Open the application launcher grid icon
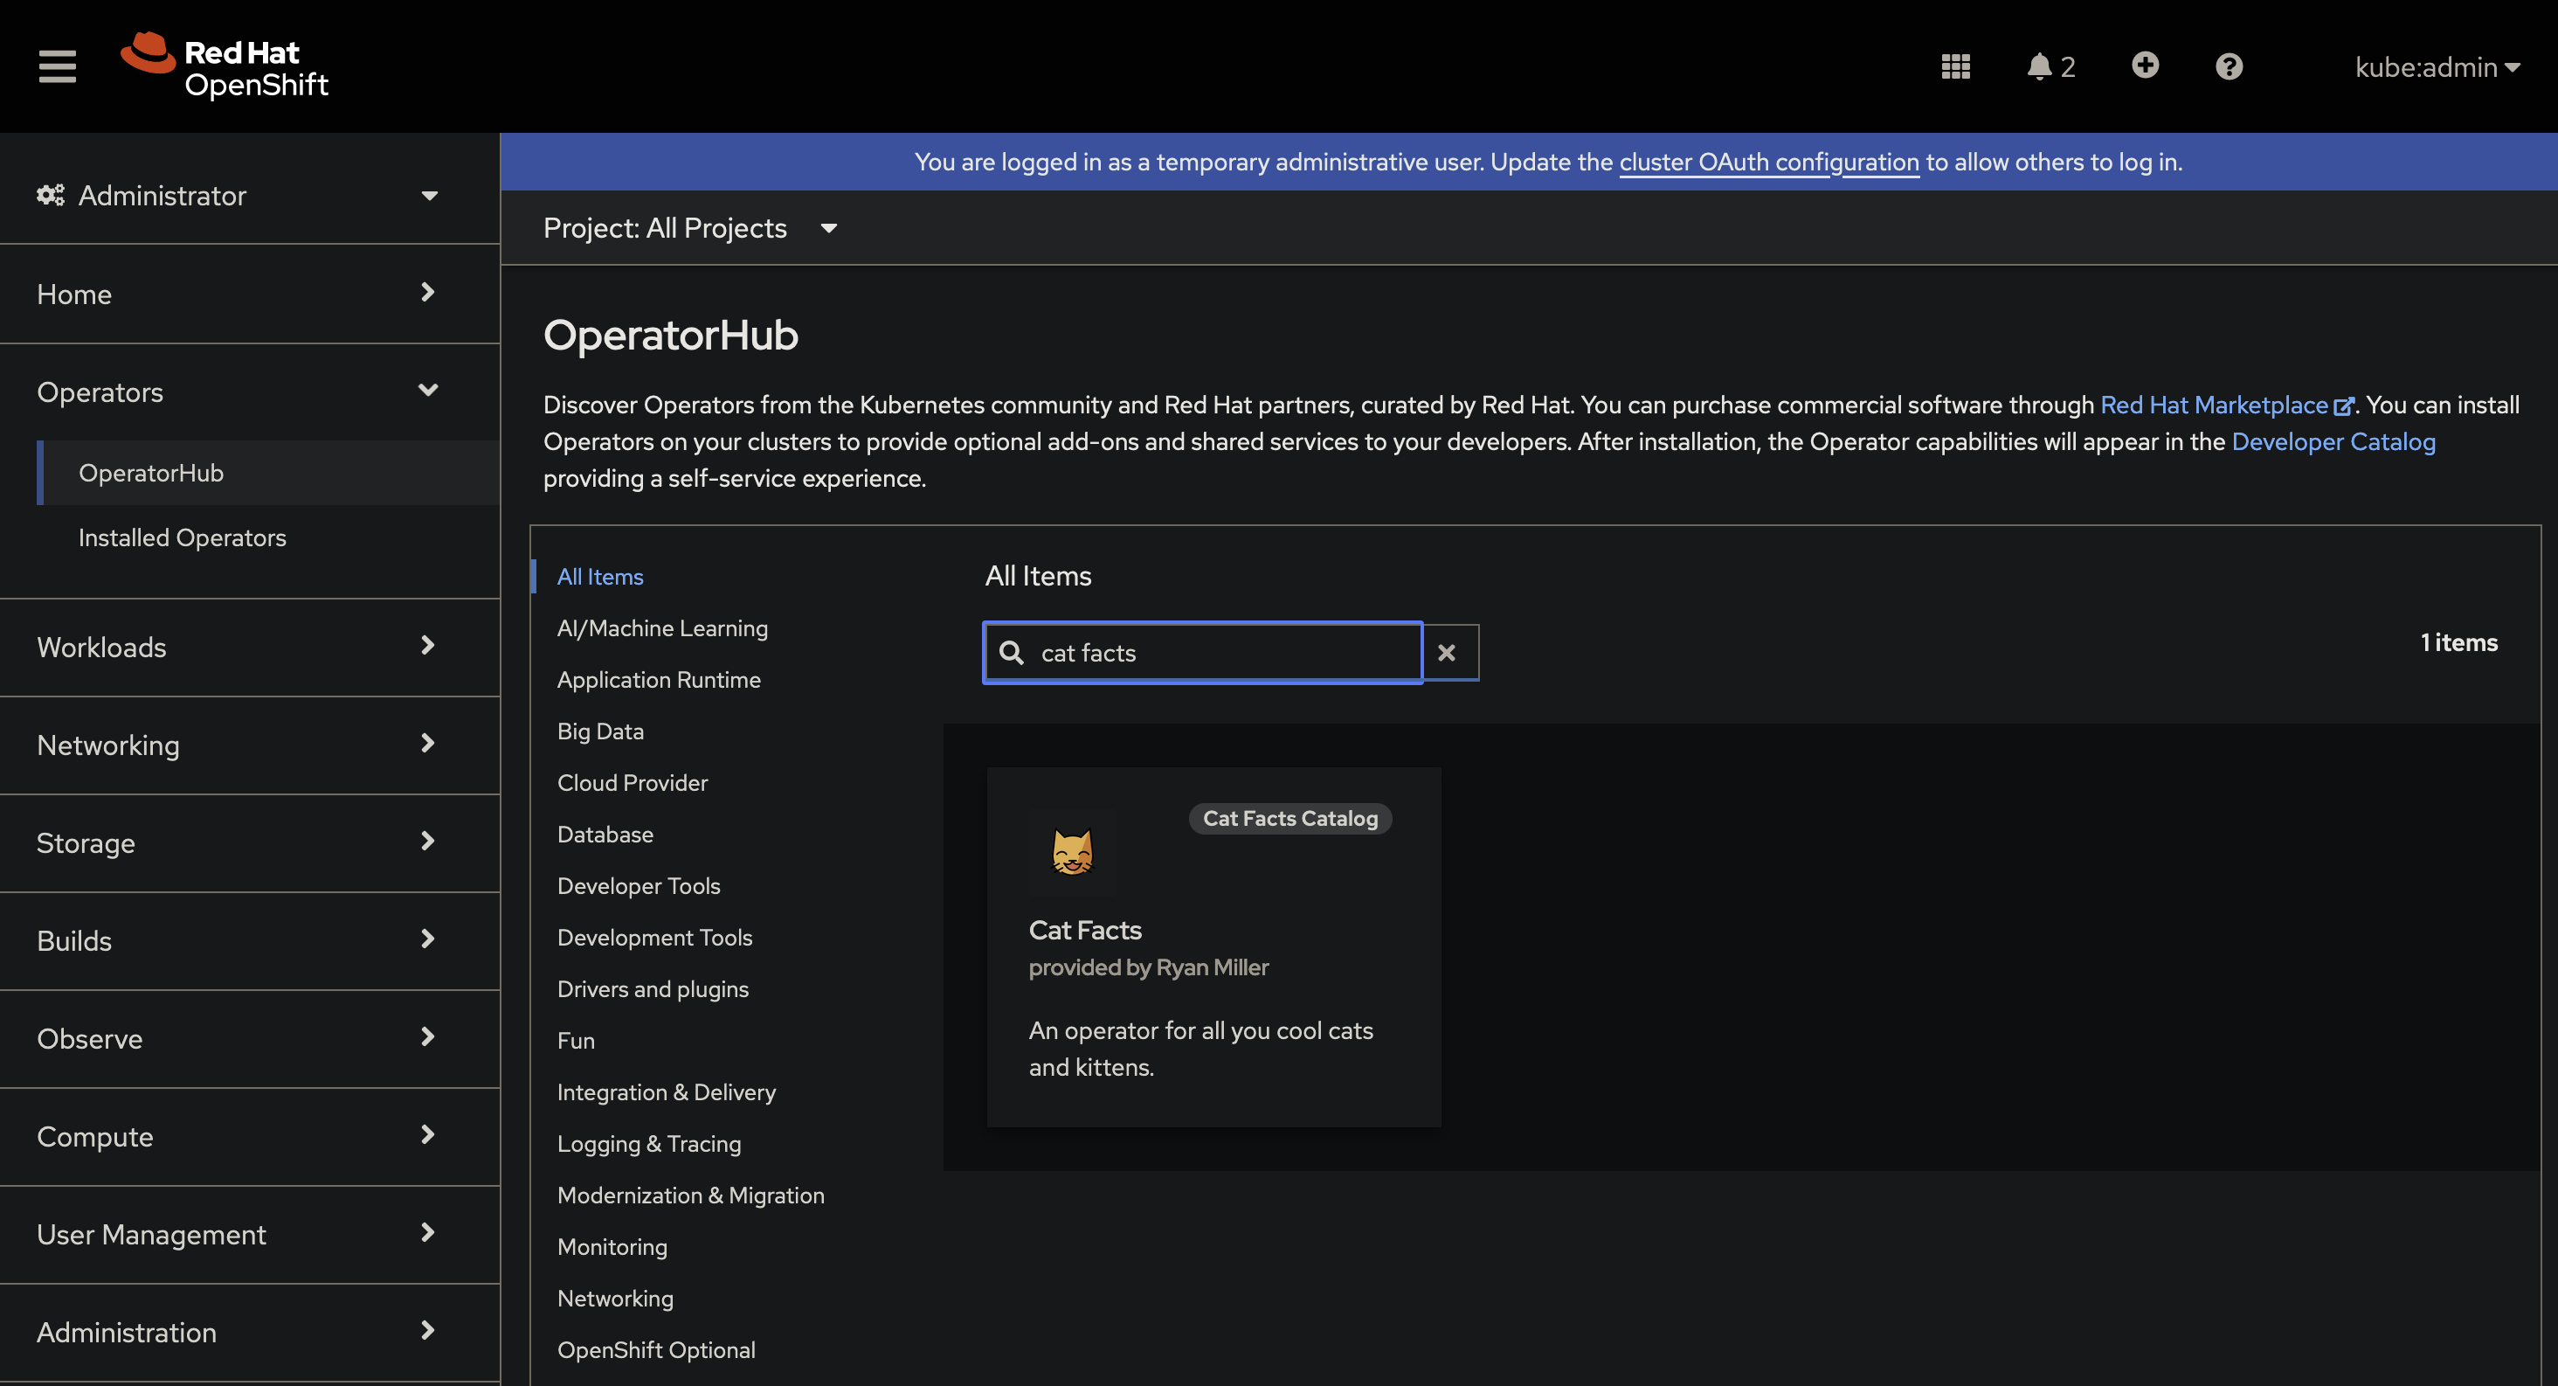This screenshot has width=2558, height=1386. (x=1955, y=66)
